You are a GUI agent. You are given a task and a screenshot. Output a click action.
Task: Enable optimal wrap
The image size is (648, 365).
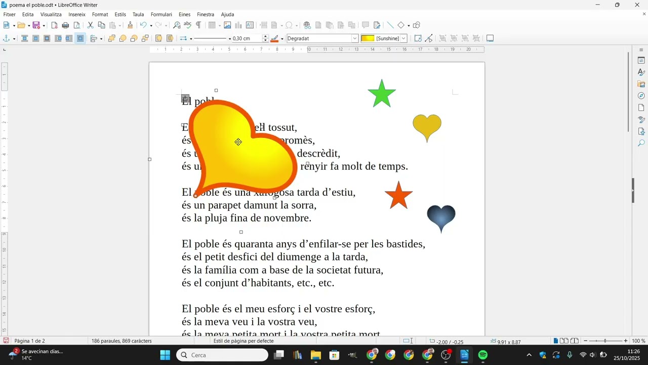(x=47, y=39)
